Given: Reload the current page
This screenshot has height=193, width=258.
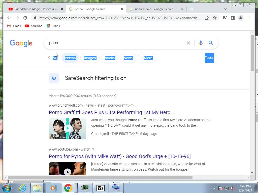Looking at the screenshot, I should [25, 18].
